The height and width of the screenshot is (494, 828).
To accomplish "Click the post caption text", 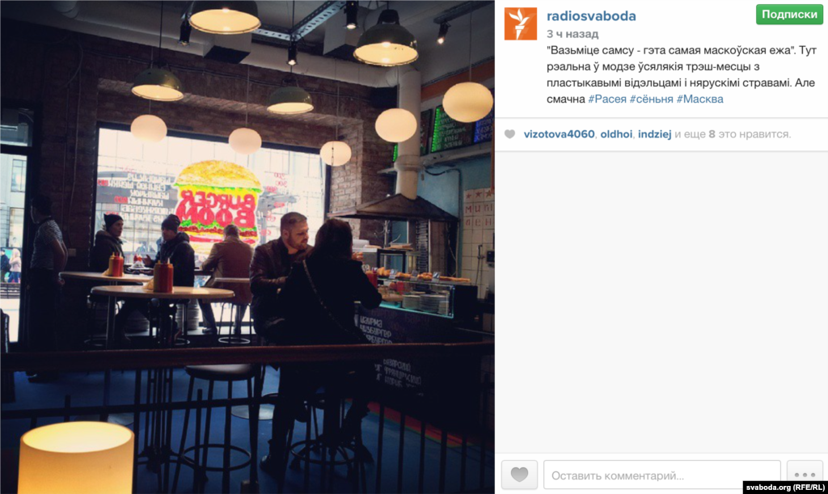I will coord(681,74).
